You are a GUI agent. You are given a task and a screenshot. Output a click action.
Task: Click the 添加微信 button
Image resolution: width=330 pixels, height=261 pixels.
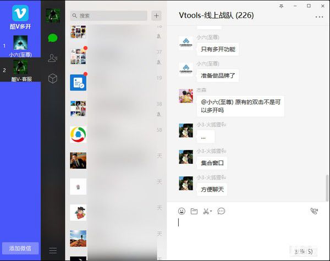[x=20, y=248]
